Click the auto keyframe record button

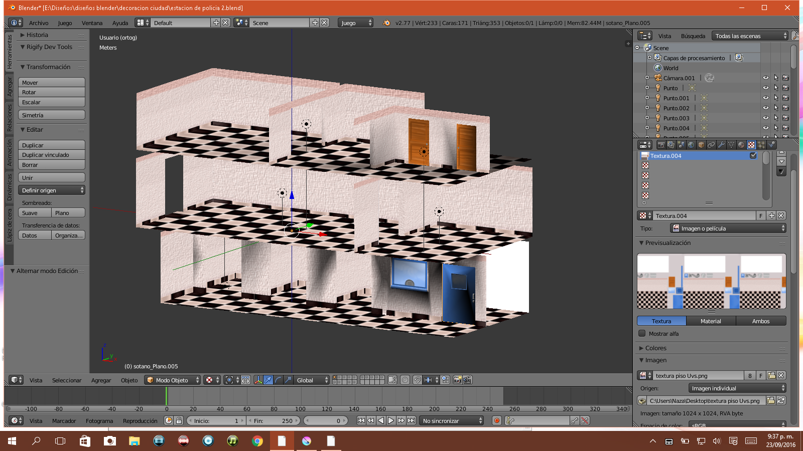tap(496, 421)
